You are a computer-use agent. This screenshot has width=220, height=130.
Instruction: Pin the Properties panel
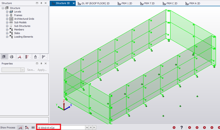(41, 63)
